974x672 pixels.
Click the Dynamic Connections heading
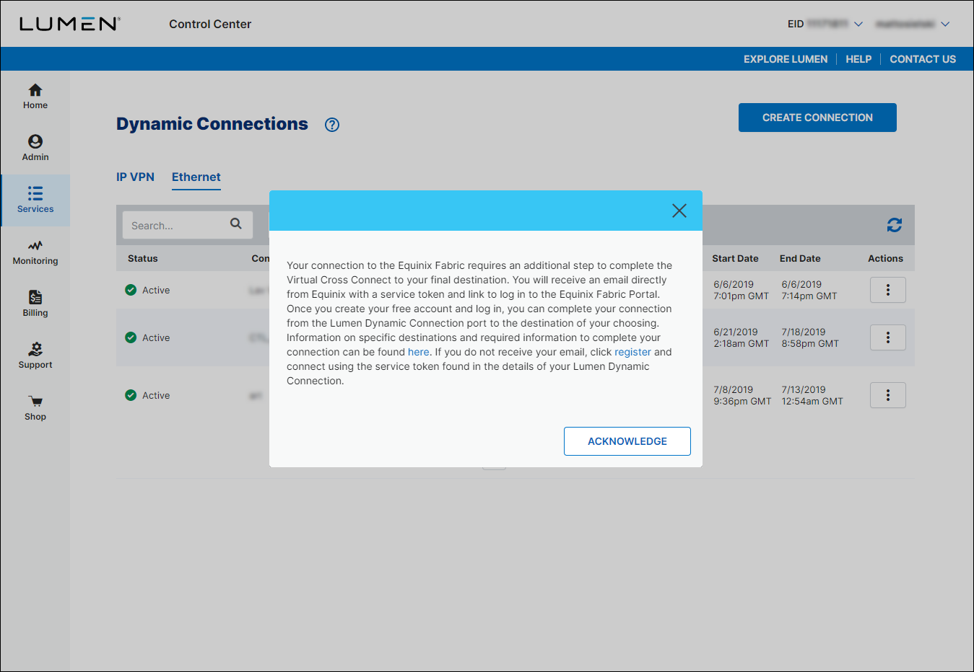coord(212,124)
